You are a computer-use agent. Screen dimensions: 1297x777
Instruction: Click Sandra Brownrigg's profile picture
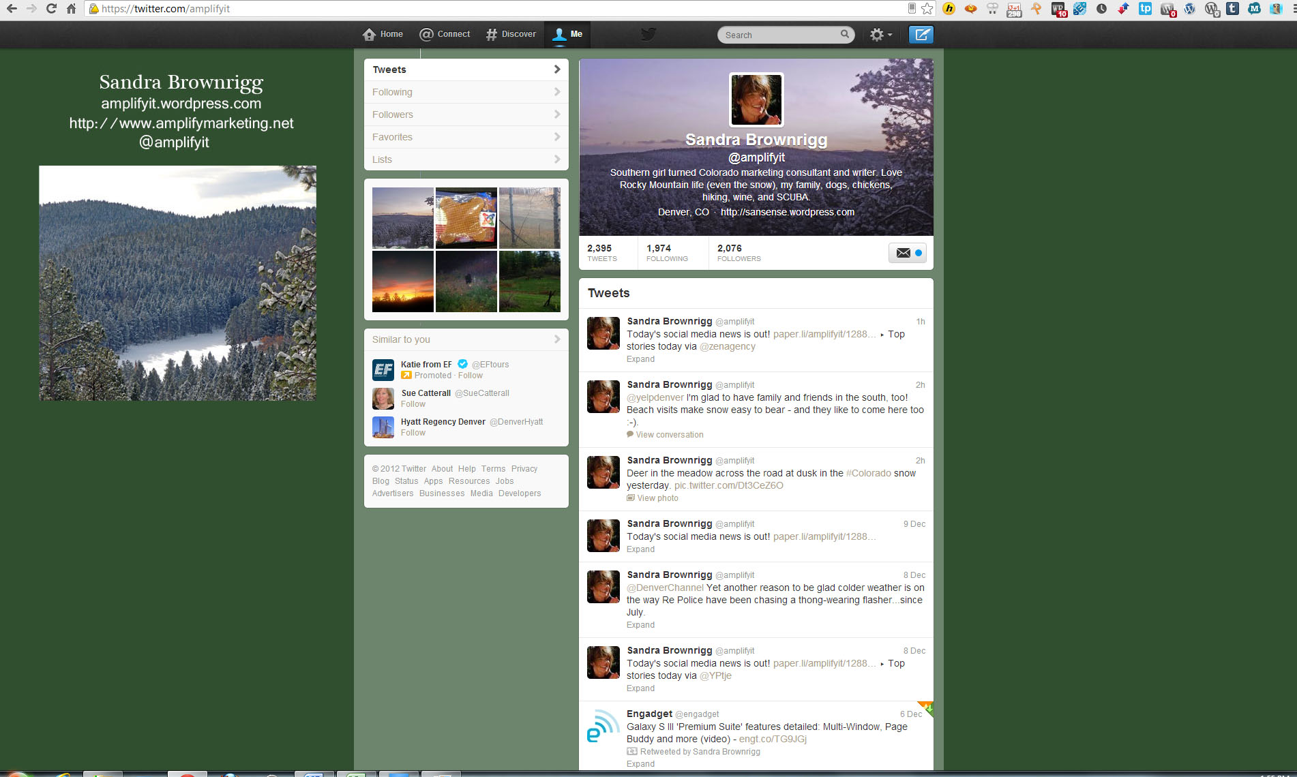tap(756, 100)
